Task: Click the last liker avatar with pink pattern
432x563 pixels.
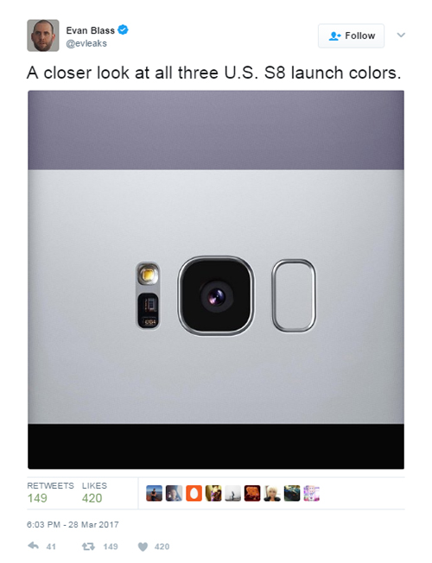Action: point(312,493)
